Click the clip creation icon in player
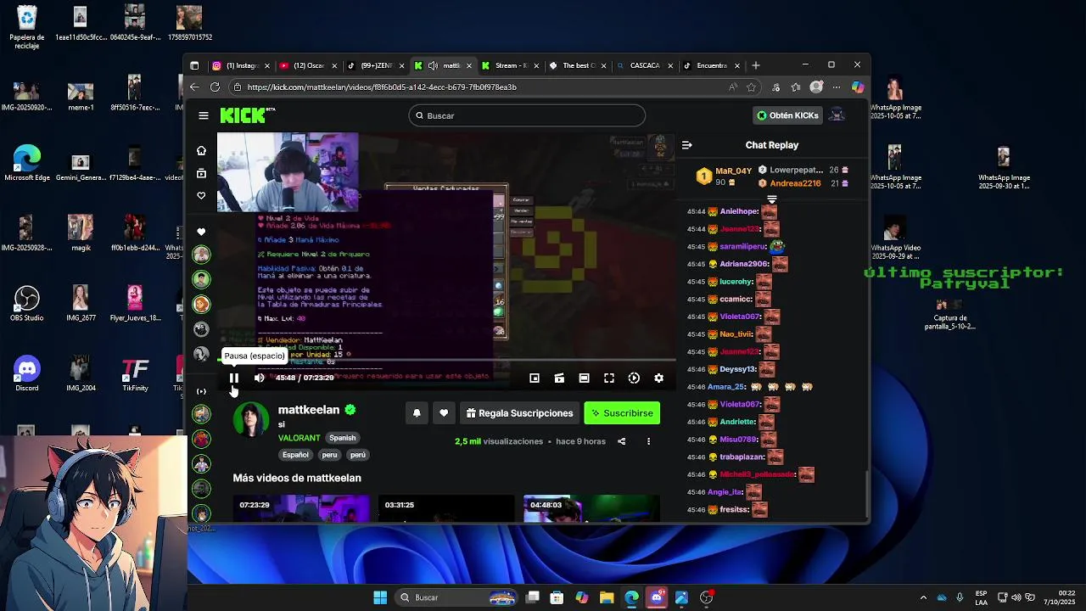 [559, 378]
